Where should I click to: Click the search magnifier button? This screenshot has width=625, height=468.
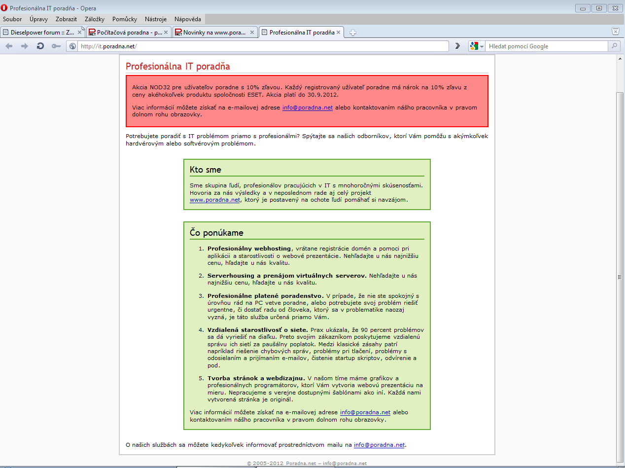[614, 46]
